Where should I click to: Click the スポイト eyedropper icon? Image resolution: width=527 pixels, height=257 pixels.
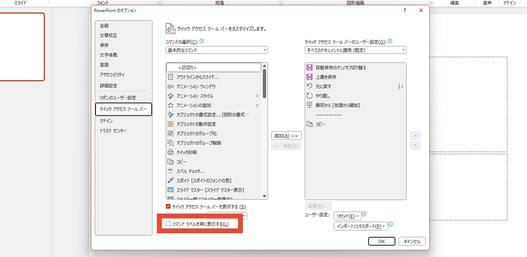point(170,180)
